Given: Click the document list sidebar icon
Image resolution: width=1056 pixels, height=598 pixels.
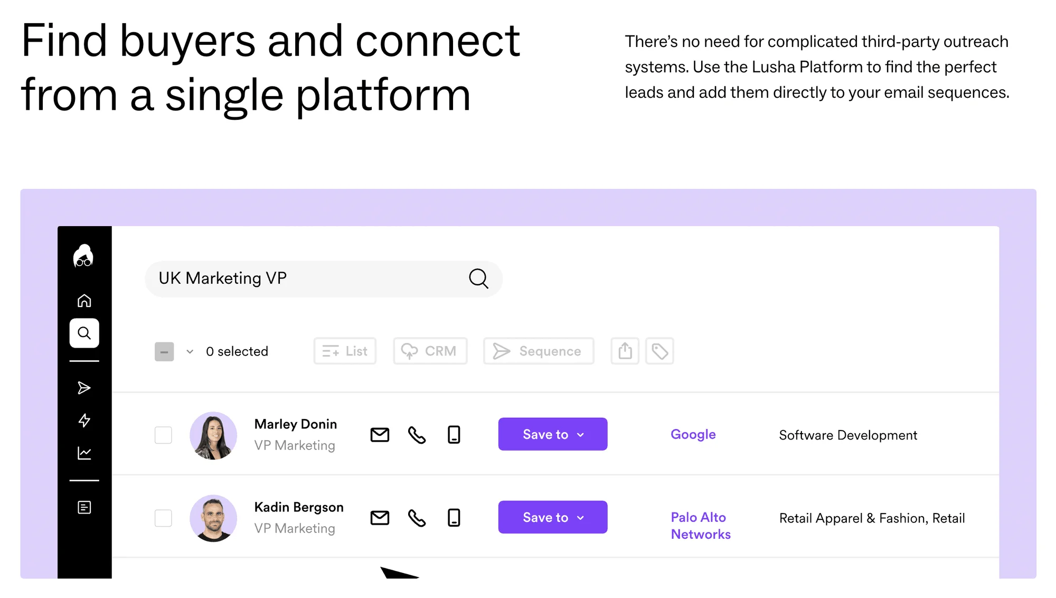Looking at the screenshot, I should click(x=84, y=508).
